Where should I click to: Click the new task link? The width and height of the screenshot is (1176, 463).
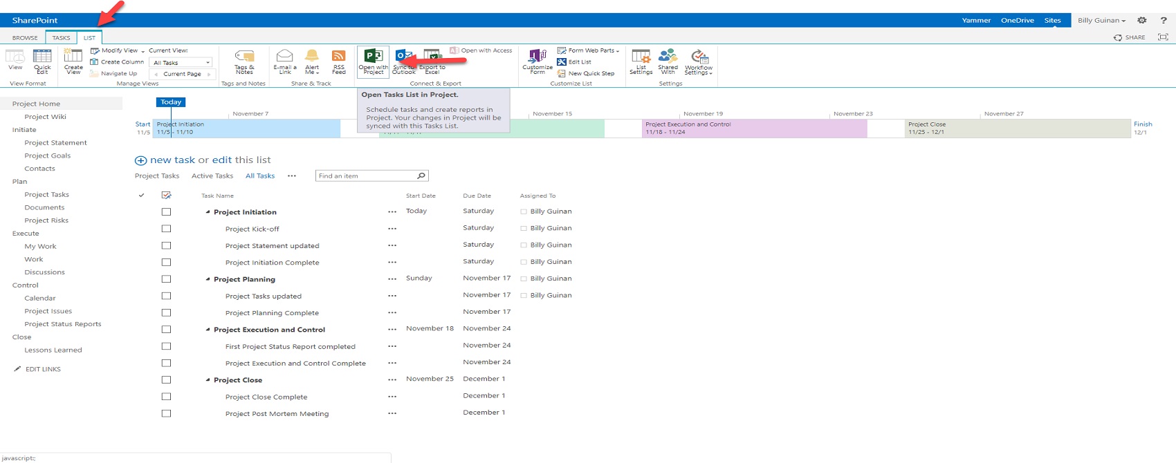172,160
